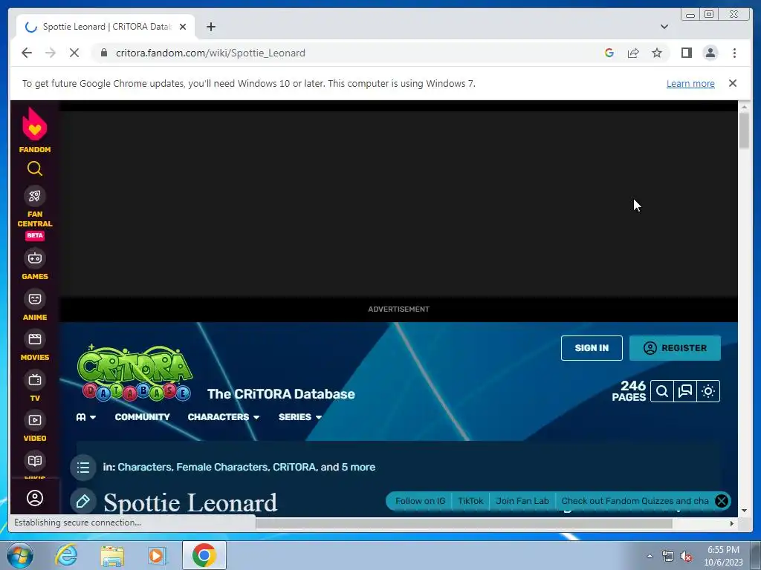Open the Female Characters category link
This screenshot has height=570, width=761.
point(221,468)
